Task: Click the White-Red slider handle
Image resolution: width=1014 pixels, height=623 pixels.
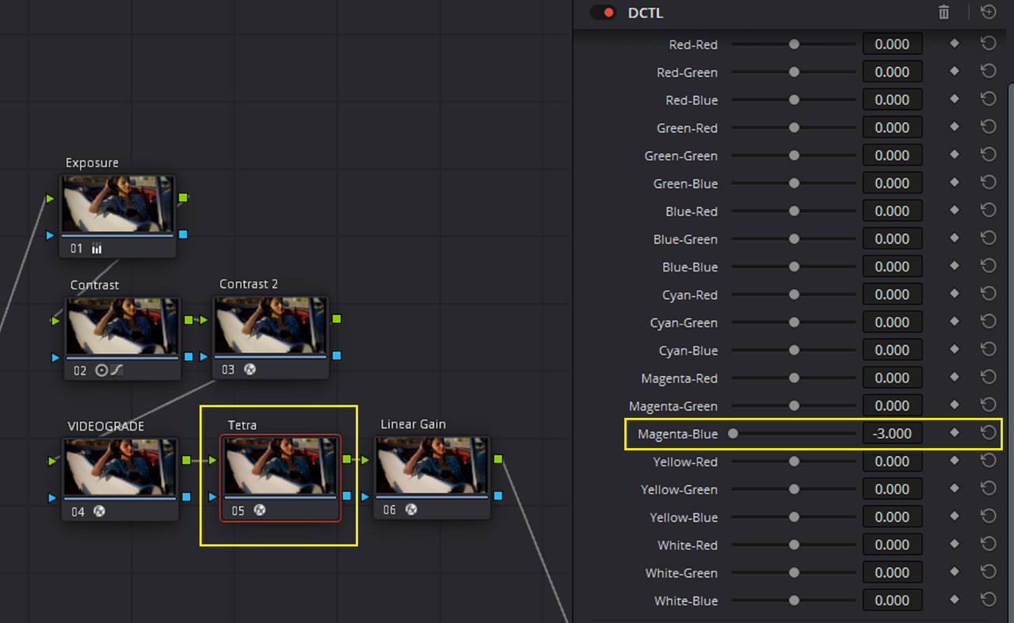Action: 794,545
